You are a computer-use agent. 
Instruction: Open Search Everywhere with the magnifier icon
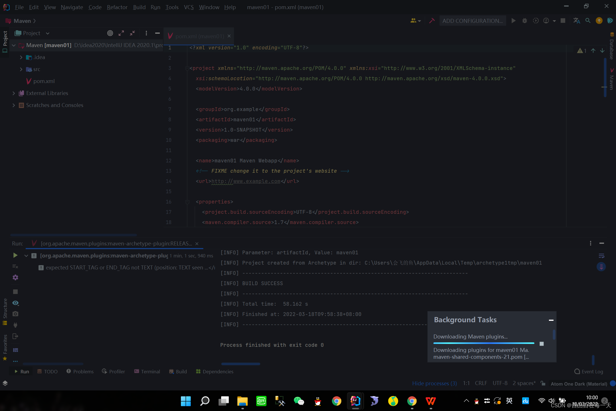tap(588, 21)
